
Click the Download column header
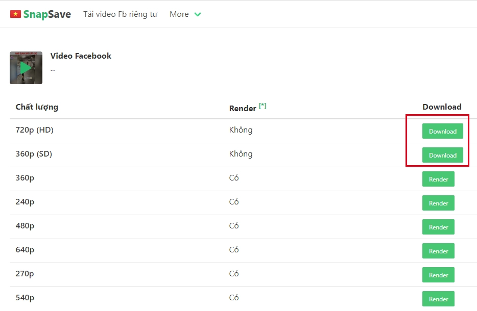[x=442, y=107]
